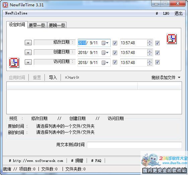Image resolution: width=188 pixels, height=175 pixels.
Task: Click the =>txt<= export button
Action: 72,77
